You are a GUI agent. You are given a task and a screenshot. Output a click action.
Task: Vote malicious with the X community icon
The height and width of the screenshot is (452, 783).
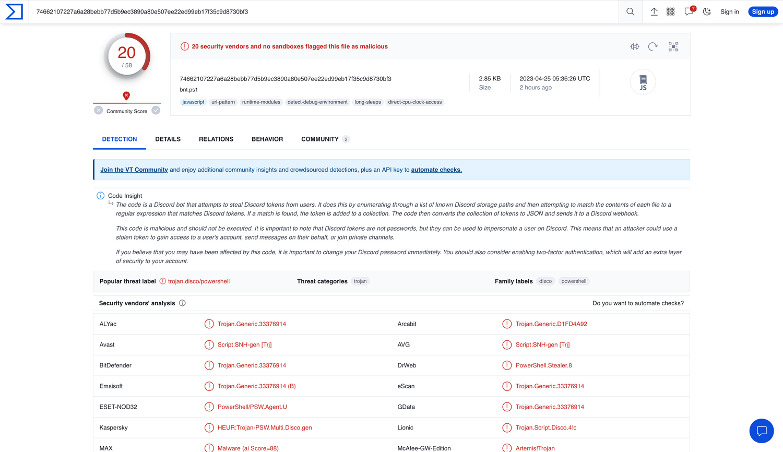coord(98,110)
